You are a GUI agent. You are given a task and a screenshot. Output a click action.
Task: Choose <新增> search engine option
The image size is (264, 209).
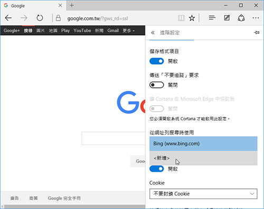[203, 158]
